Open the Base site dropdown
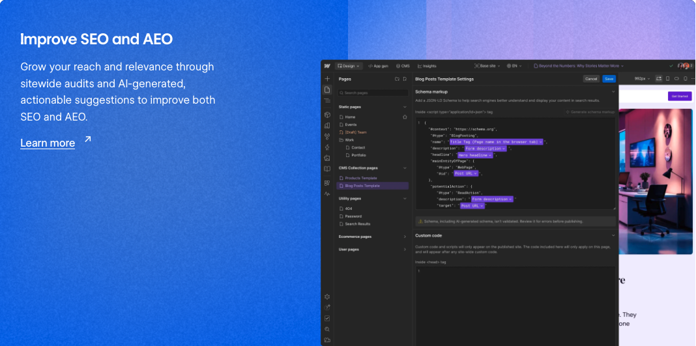Image resolution: width=696 pixels, height=346 pixels. 487,66
